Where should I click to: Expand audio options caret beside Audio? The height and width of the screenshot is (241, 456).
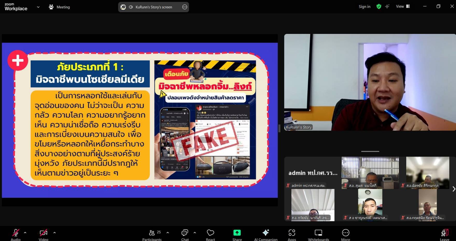(x=25, y=233)
